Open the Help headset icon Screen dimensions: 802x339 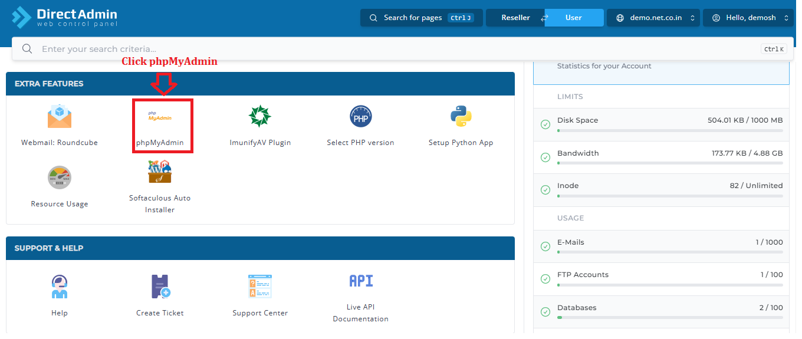[x=60, y=287]
